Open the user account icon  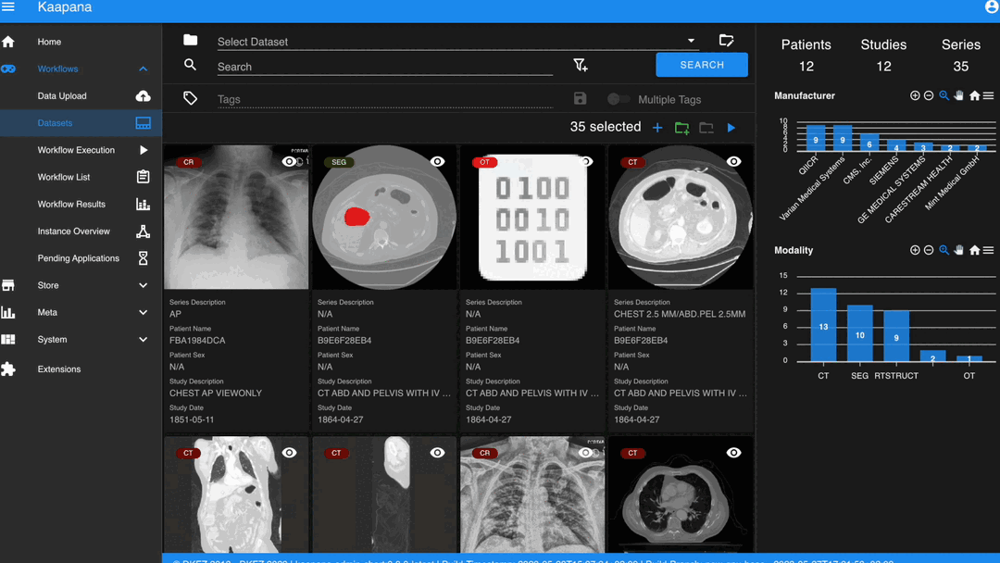[992, 7]
